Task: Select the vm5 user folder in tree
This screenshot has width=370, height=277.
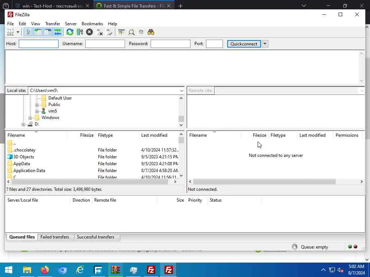Action: click(x=52, y=111)
